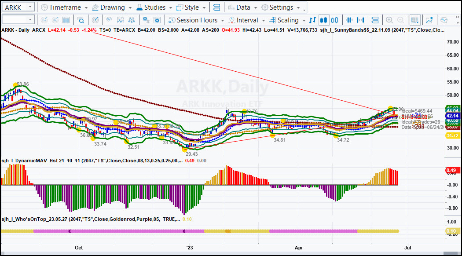Click the symbol lookup magnifier icon

[x=81, y=20]
